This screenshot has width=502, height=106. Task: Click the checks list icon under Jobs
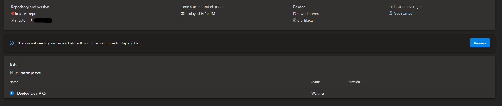click(12, 73)
